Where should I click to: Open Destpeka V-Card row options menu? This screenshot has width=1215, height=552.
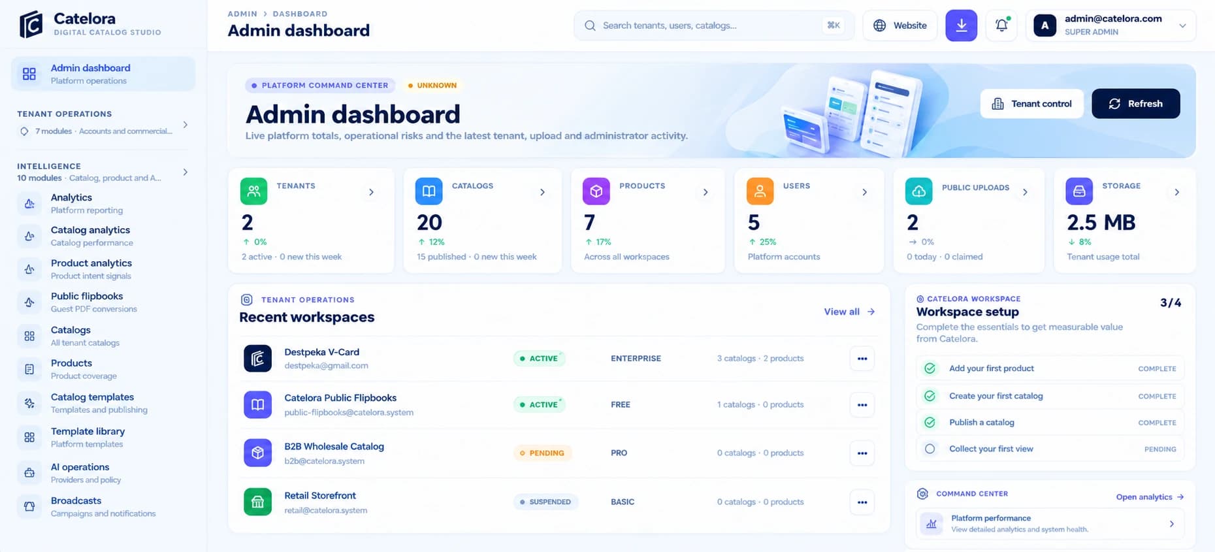click(862, 359)
